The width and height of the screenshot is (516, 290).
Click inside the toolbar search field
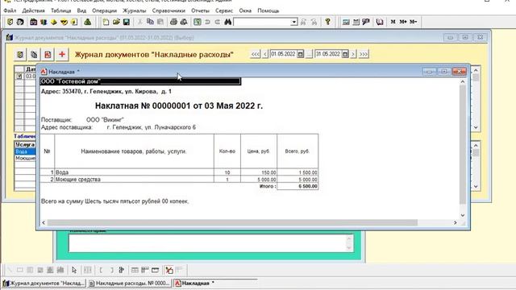pos(262,22)
